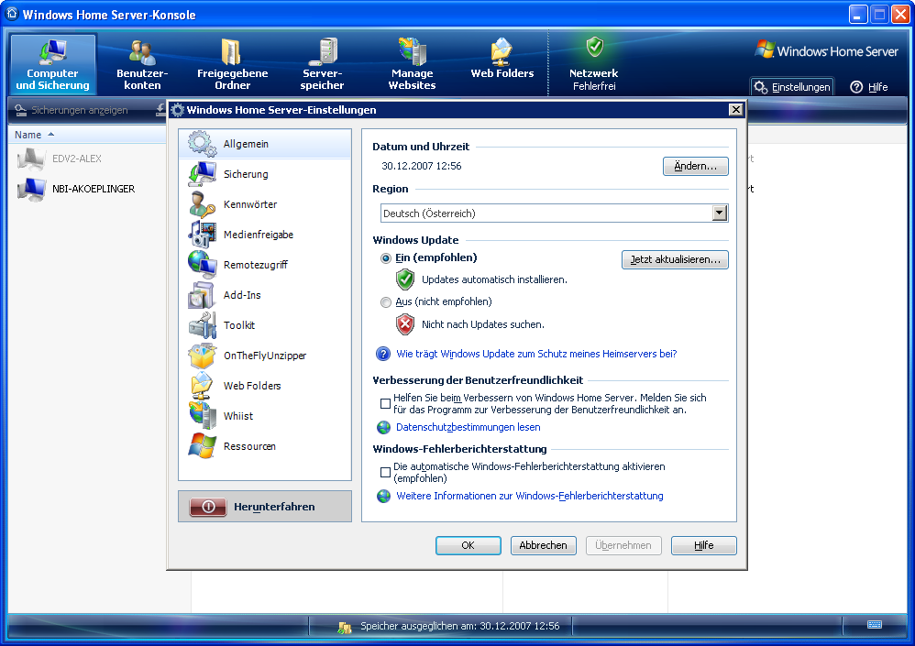Open Web Folders tab in top bar
915x646 pixels.
pyautogui.click(x=502, y=59)
